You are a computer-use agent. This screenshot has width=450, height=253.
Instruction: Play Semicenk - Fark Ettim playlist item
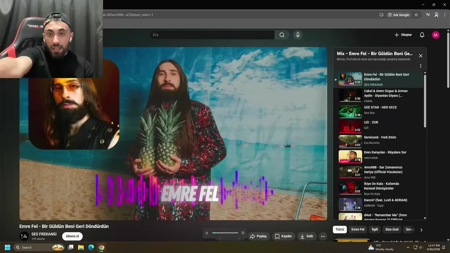tap(379, 141)
